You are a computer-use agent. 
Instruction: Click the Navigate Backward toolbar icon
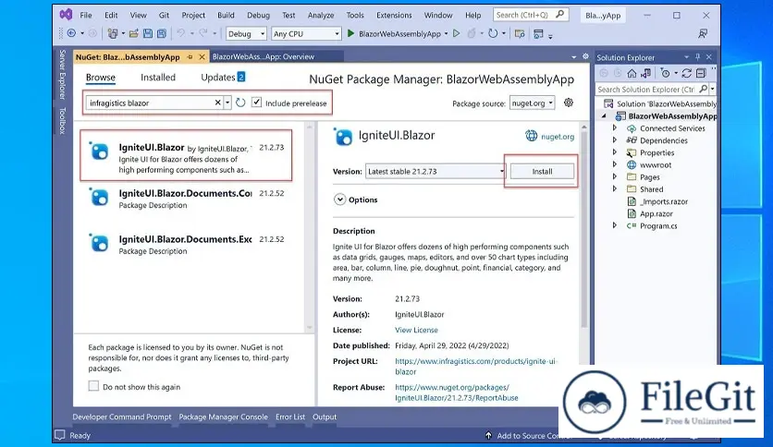tap(71, 33)
